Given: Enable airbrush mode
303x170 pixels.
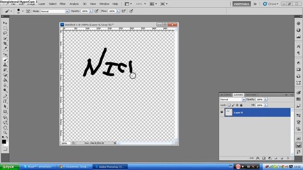Looking at the screenshot, I should tap(124, 11).
